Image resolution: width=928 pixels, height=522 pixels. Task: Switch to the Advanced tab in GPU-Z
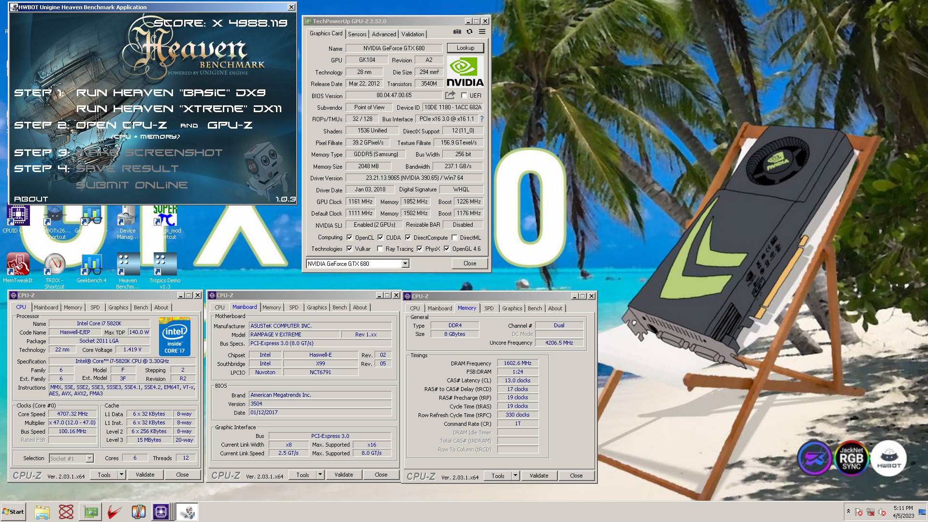click(x=384, y=34)
